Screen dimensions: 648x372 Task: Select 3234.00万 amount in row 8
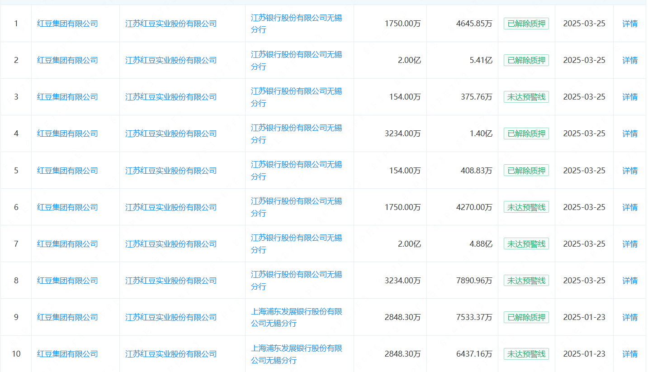[x=403, y=281]
